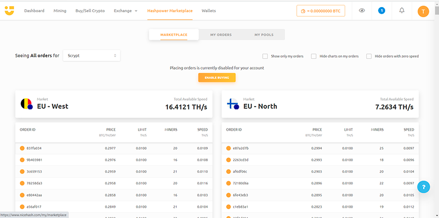Image resolution: width=439 pixels, height=218 pixels.
Task: Enable Show only my orders checkbox
Action: coord(265,56)
